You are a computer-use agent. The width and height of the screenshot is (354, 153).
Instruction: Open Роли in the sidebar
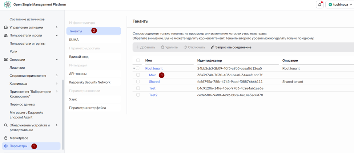click(x=13, y=52)
